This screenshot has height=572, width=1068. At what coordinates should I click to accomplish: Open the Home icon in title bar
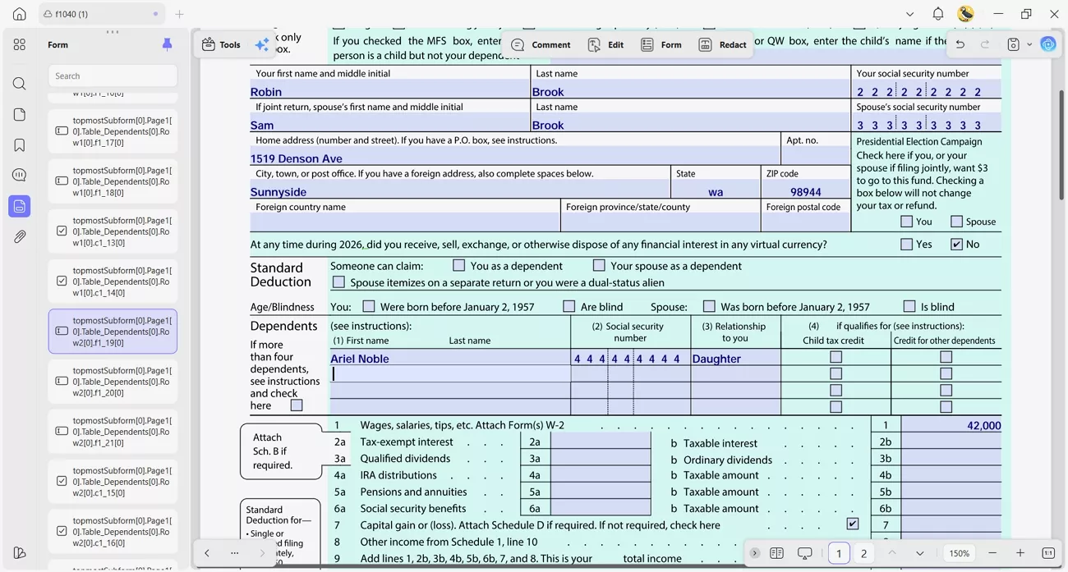[20, 14]
